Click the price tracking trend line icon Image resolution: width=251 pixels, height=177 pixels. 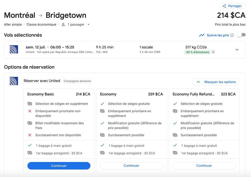pos(202,35)
